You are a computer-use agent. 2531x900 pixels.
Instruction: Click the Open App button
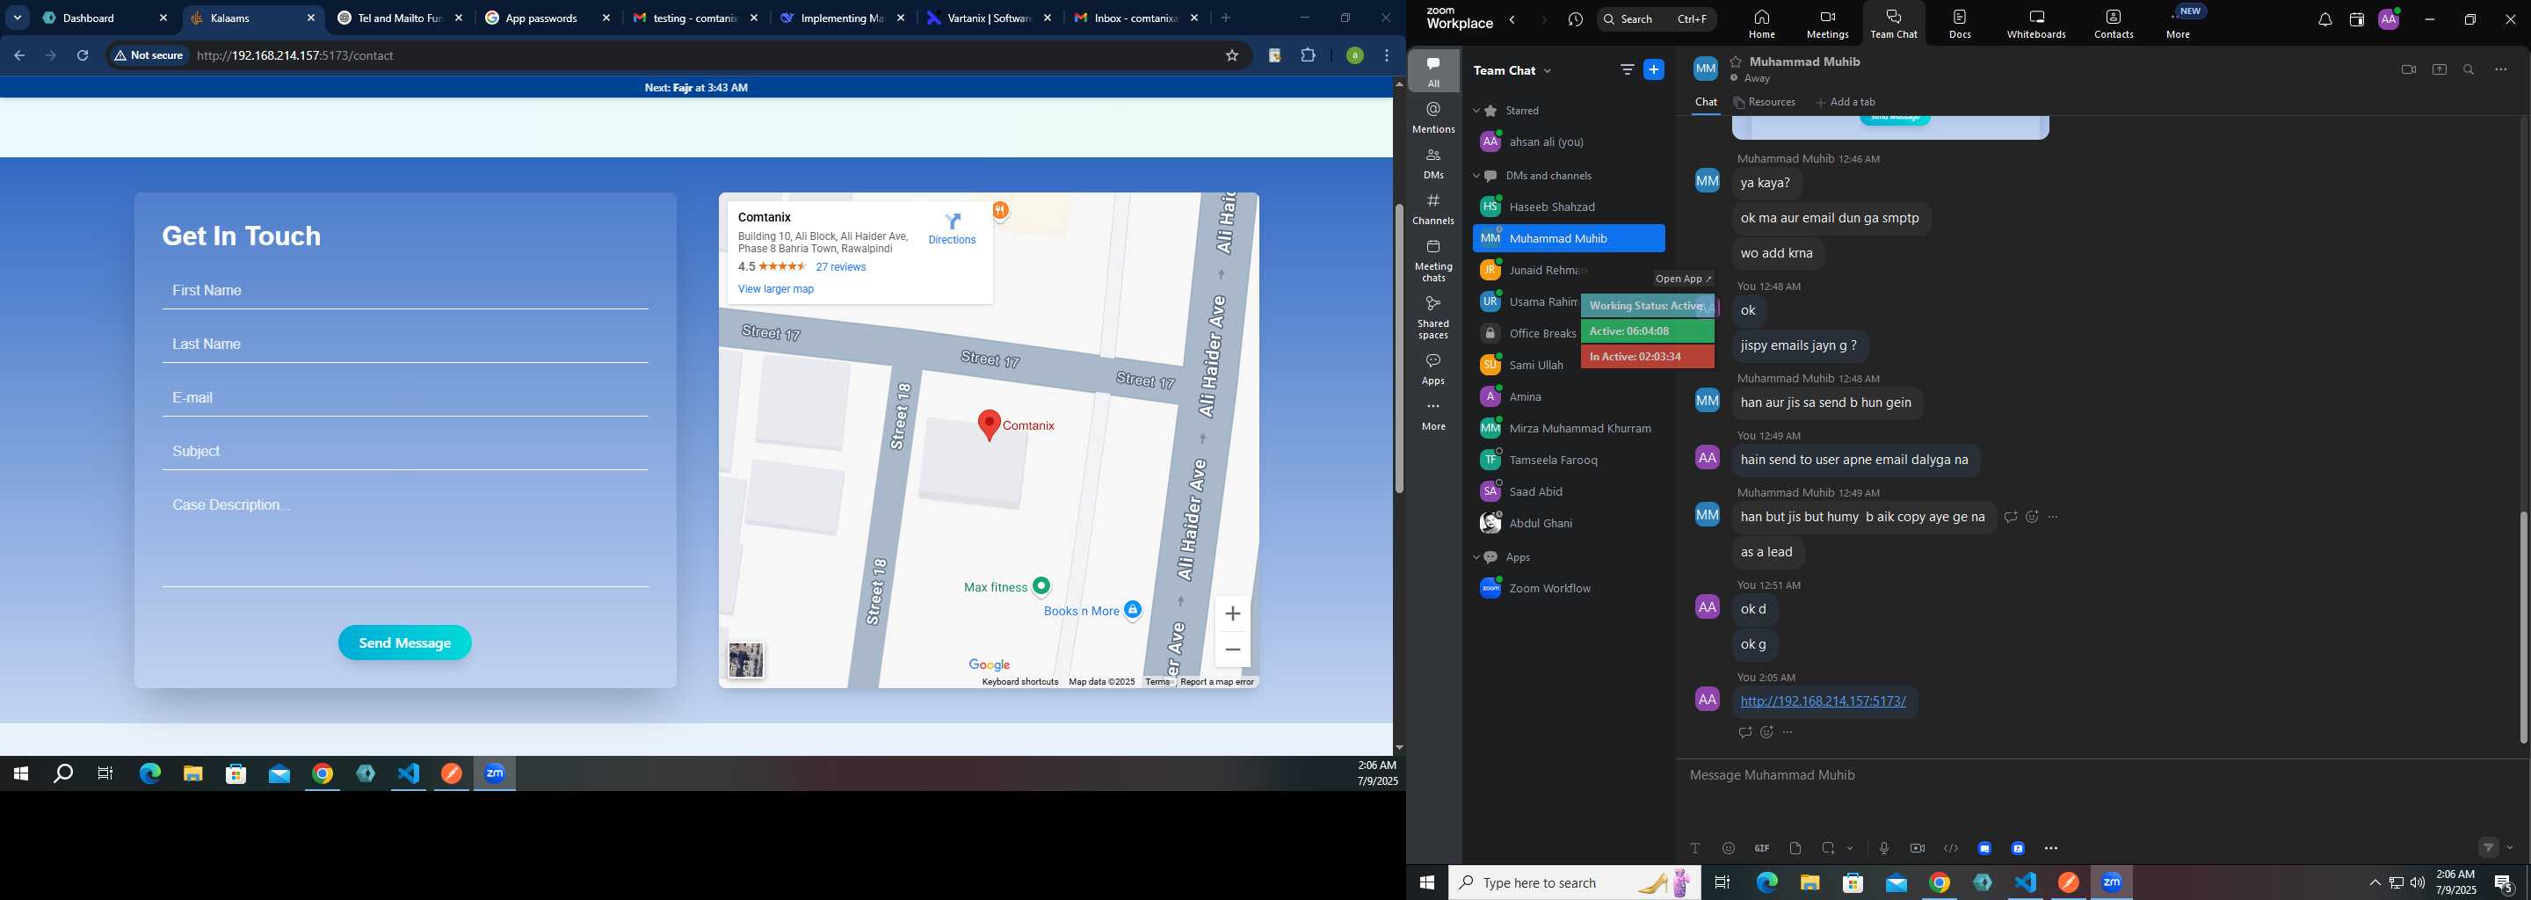click(1683, 279)
